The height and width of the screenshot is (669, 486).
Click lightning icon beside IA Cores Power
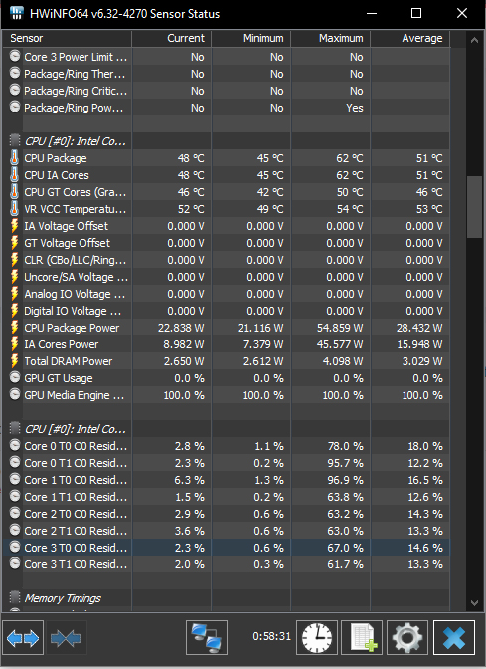click(15, 344)
